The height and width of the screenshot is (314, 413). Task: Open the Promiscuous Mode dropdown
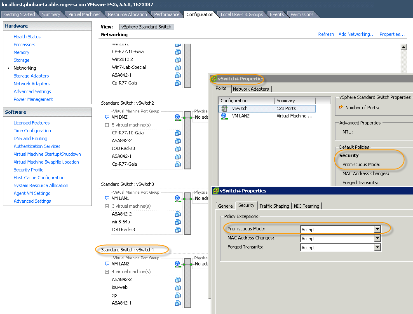[377, 230]
